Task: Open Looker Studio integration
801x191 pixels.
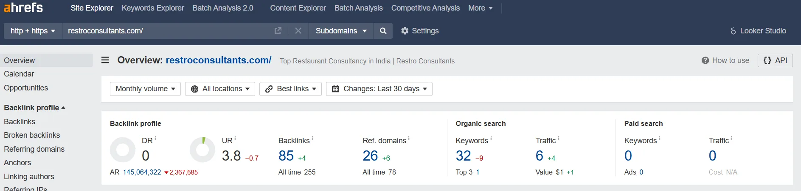Action: point(758,31)
